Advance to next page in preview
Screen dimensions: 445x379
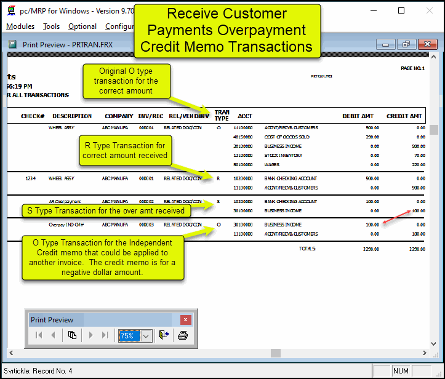91,335
